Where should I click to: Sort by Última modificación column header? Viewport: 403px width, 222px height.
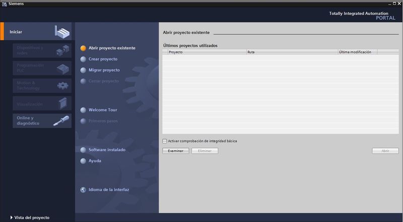[358, 52]
